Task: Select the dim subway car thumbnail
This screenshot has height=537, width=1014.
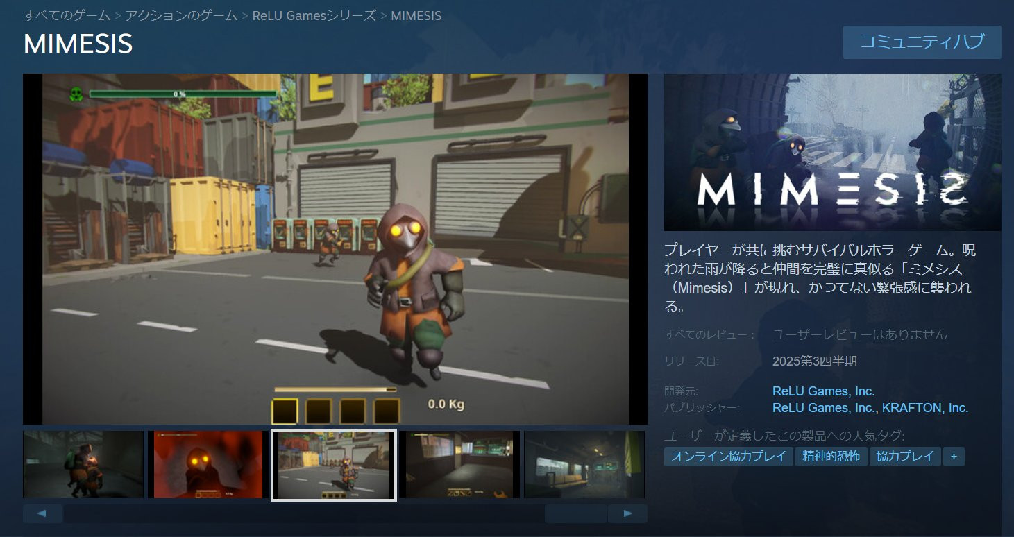Action: coord(584,465)
